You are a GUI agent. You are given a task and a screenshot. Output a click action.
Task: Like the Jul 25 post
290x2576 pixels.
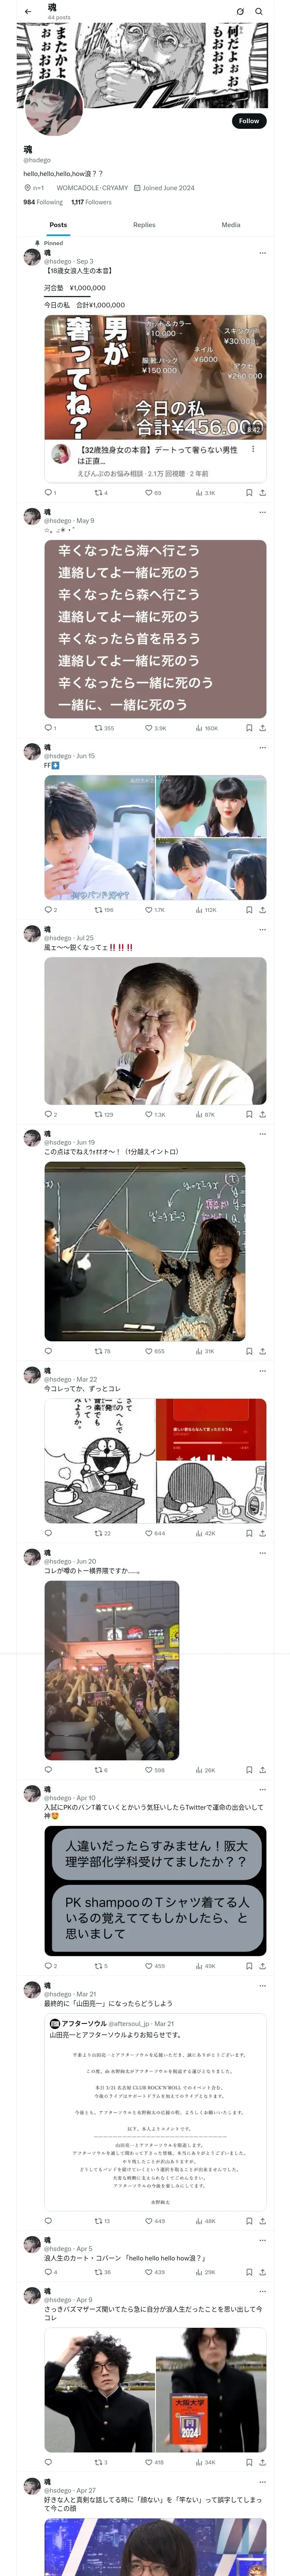[x=149, y=1114]
